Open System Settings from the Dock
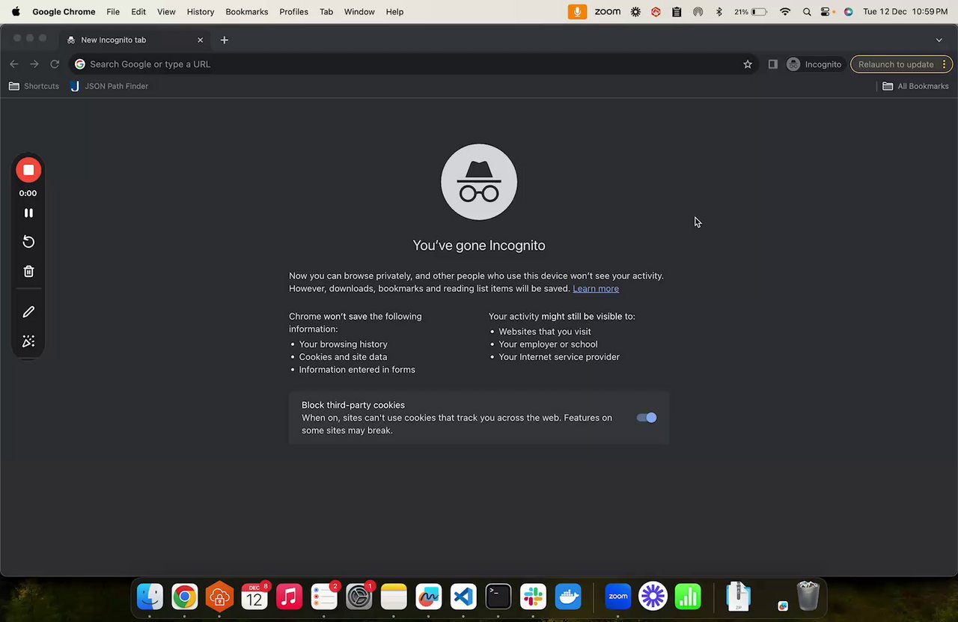The image size is (958, 622). [x=359, y=597]
